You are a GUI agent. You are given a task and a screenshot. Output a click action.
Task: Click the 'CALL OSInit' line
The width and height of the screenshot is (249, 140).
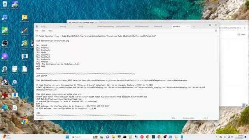pyautogui.click(x=42, y=45)
